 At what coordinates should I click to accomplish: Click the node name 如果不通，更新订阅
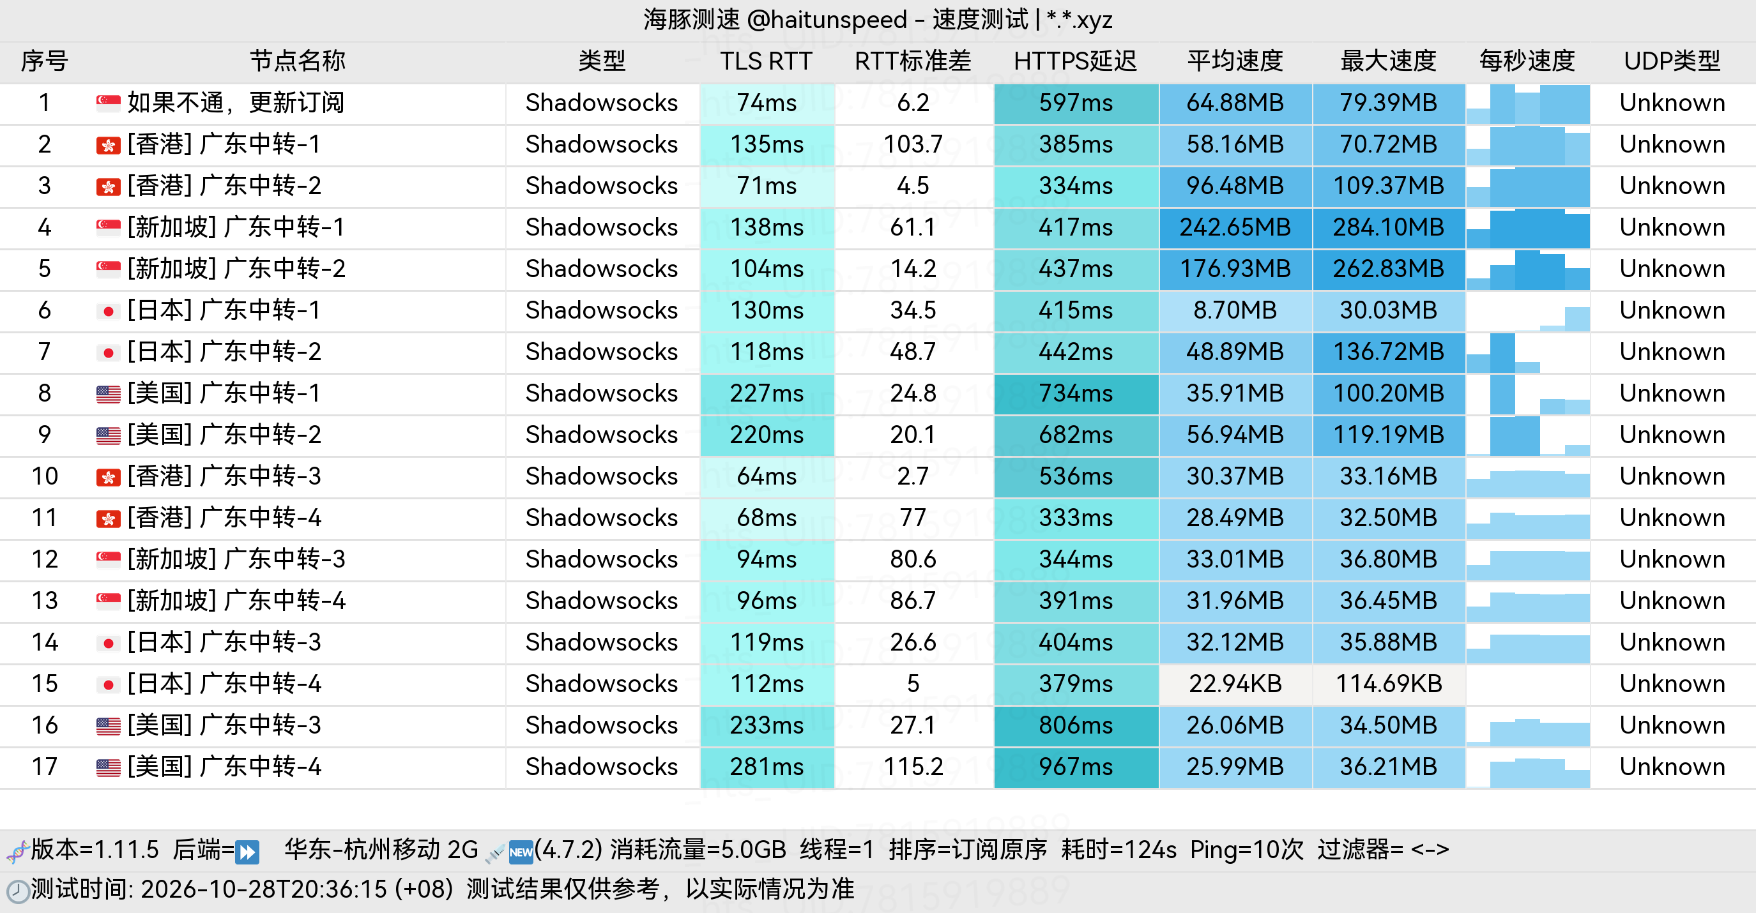[236, 103]
